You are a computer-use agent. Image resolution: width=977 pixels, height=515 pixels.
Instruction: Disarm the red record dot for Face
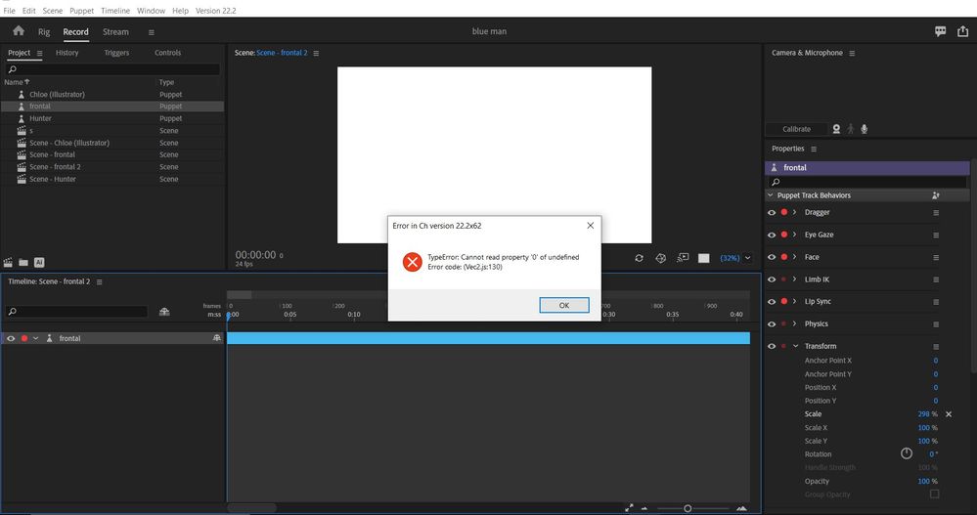tap(783, 257)
